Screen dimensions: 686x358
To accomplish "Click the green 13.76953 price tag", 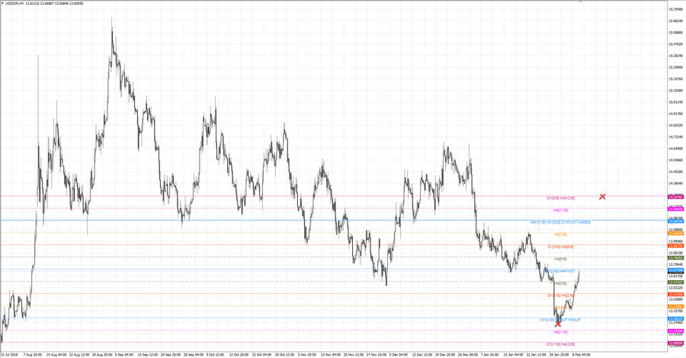I will click(x=676, y=258).
